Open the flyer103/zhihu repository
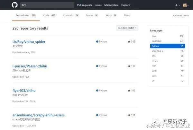Viewport: 193px width, 130px height. 24,91
